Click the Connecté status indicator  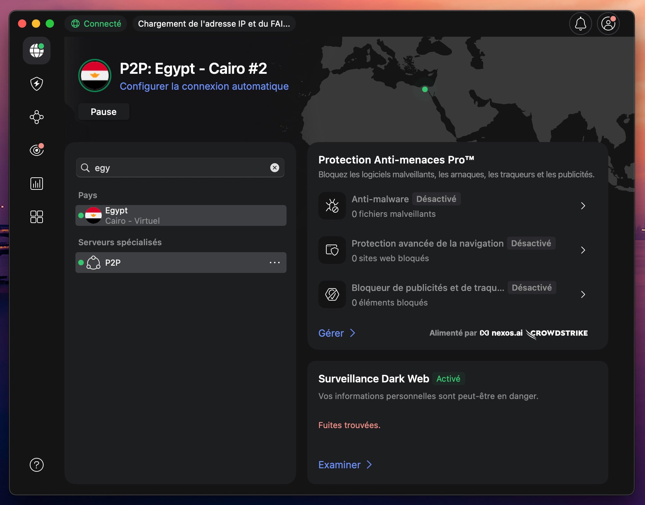click(96, 24)
